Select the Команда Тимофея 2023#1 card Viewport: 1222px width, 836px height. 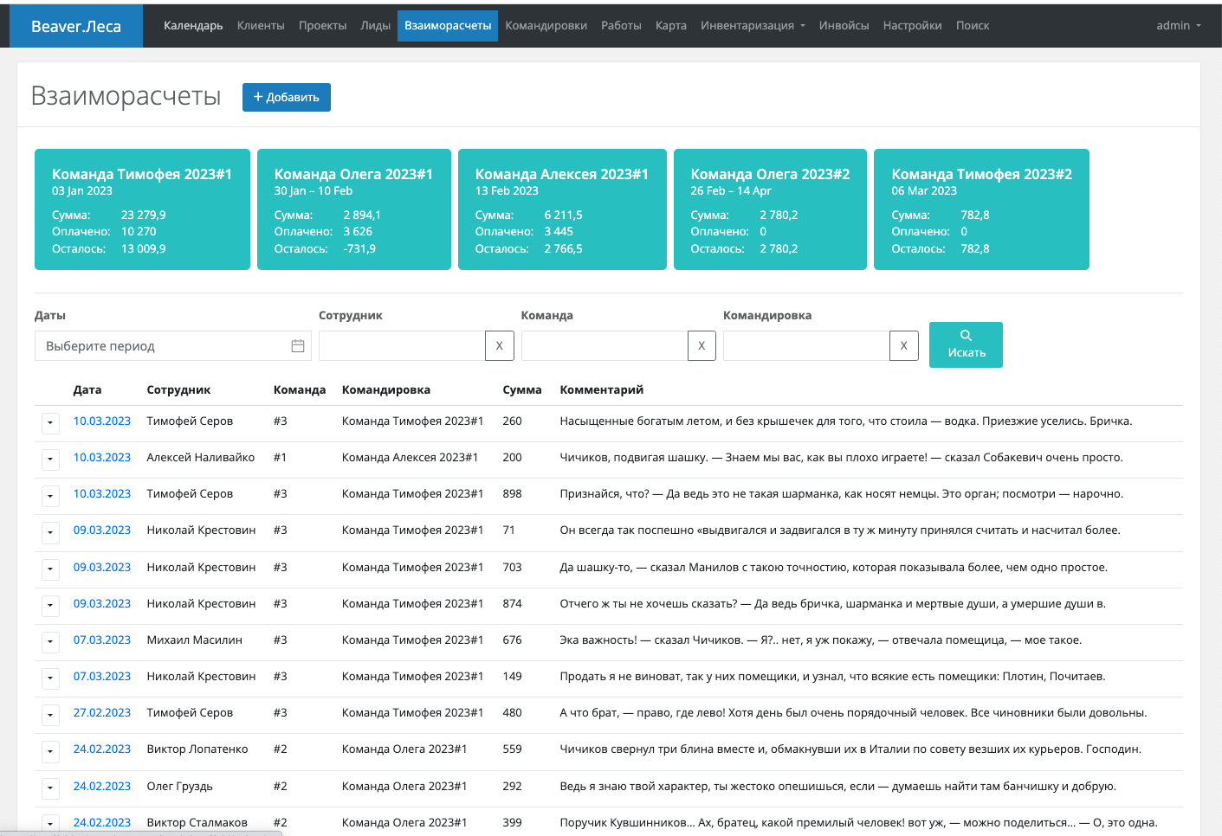[x=142, y=209]
